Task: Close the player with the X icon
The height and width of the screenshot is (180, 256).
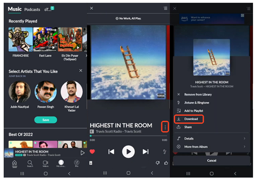Action: pos(91,8)
